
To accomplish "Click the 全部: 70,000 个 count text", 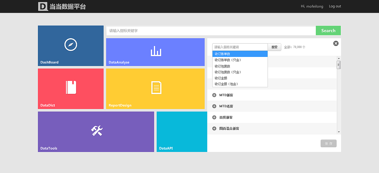I will pos(295,47).
